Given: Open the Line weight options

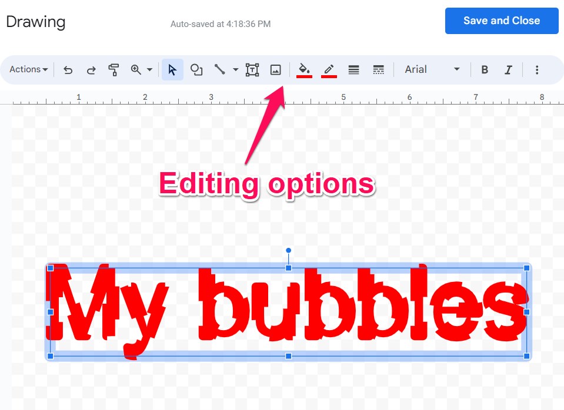Looking at the screenshot, I should tap(353, 69).
